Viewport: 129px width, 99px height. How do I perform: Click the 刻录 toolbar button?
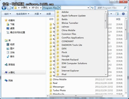[x=49, y=14]
